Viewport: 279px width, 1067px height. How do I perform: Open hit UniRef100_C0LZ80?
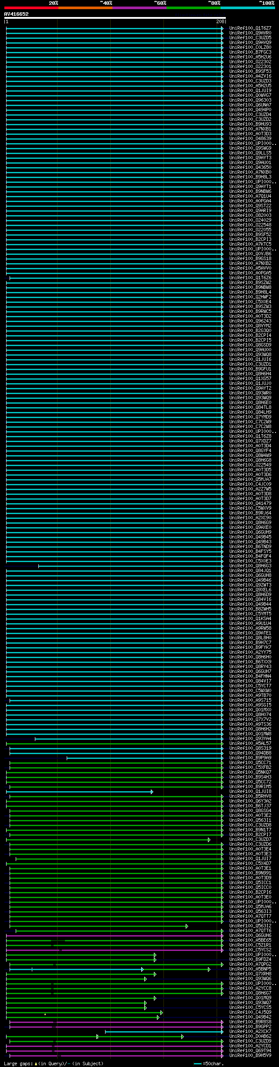[250, 47]
